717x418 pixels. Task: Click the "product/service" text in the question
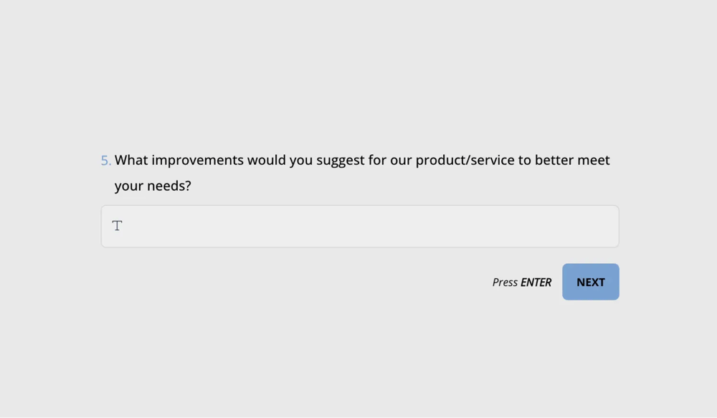465,161
